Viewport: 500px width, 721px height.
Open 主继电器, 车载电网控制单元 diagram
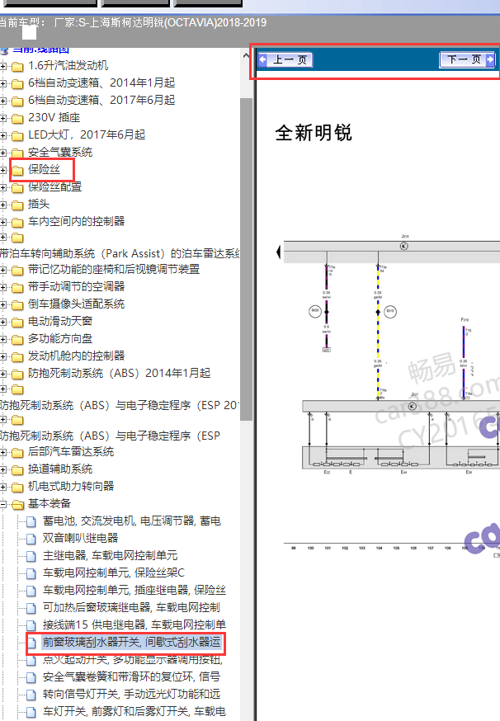tap(111, 555)
